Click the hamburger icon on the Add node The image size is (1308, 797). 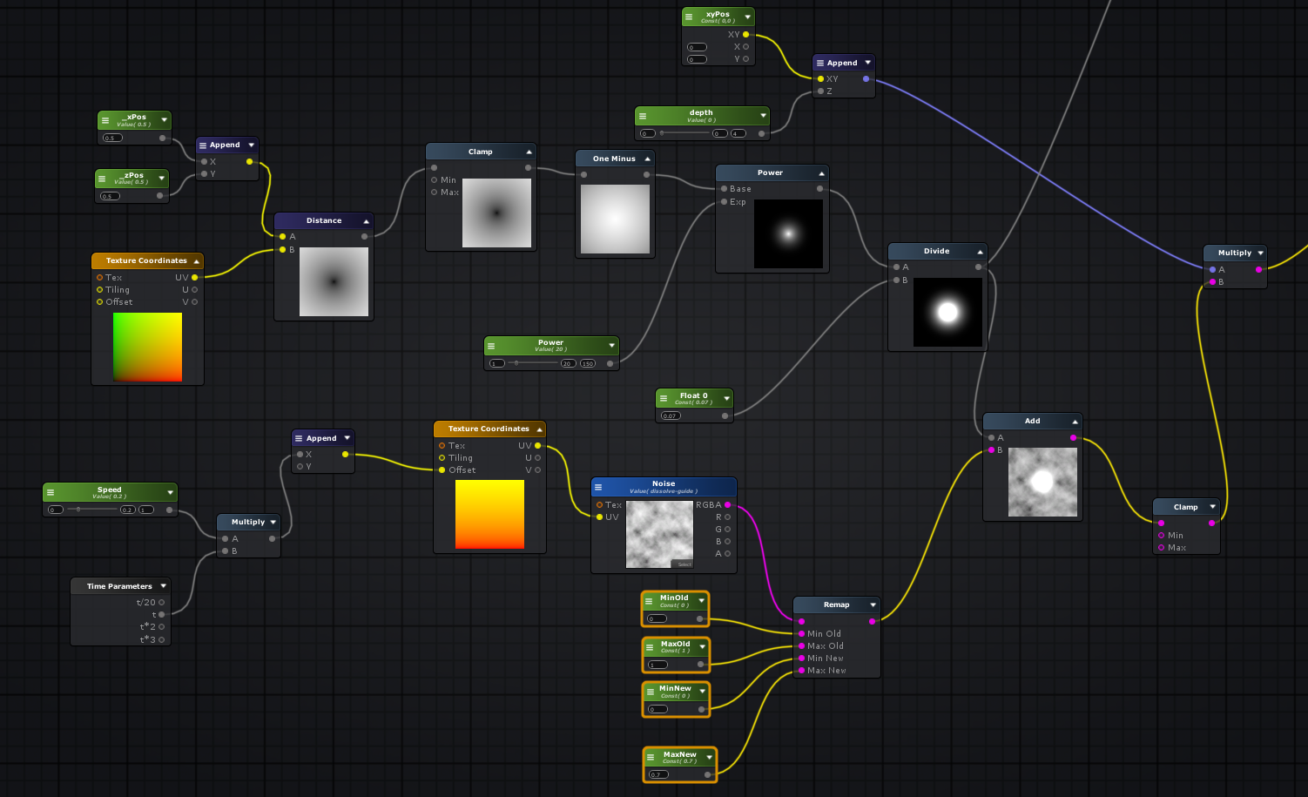point(991,421)
